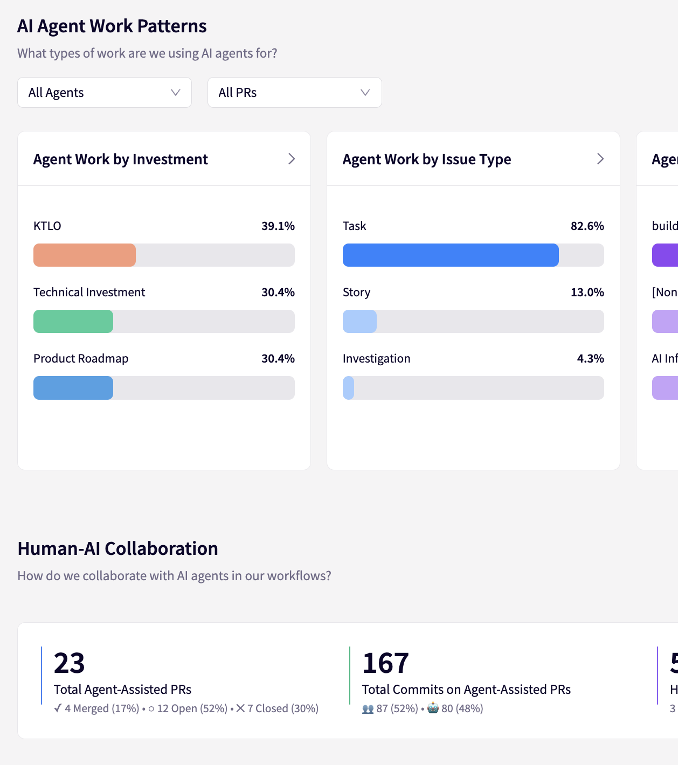
Task: Click the merged checkmark icon under 23 PRs
Action: tap(58, 708)
